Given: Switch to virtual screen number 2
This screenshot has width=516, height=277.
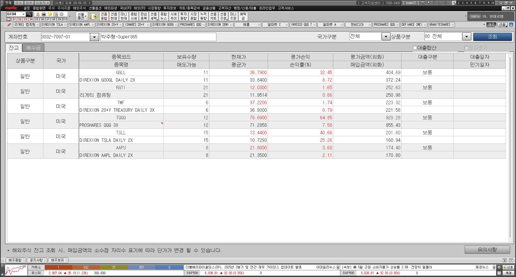Looking at the screenshot, I should [458, 3].
